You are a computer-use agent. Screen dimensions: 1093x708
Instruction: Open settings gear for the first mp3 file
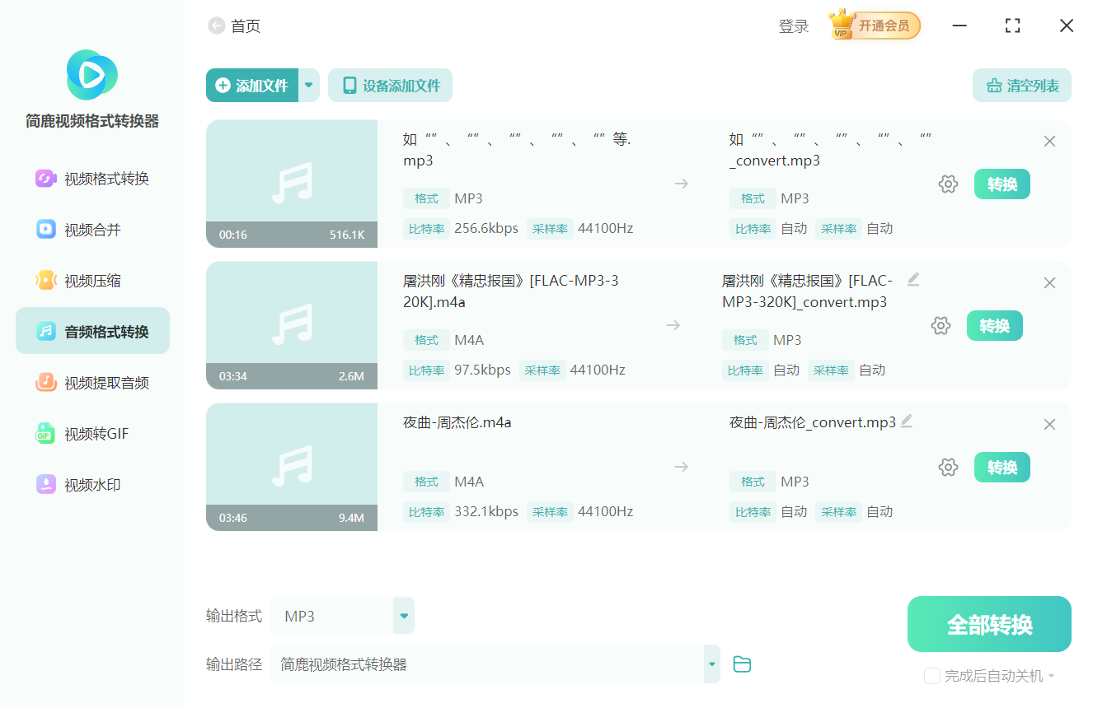(948, 184)
